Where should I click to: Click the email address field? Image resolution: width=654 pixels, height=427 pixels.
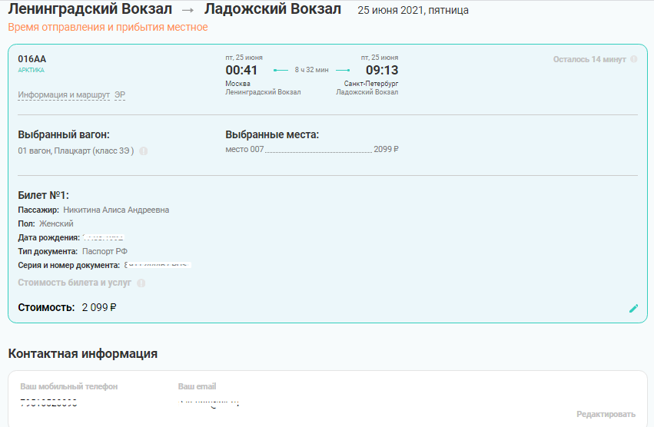click(x=209, y=402)
